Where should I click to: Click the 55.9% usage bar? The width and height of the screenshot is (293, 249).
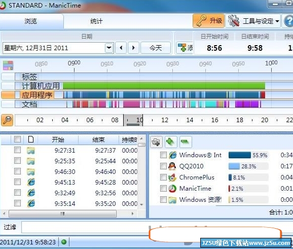click(240, 155)
